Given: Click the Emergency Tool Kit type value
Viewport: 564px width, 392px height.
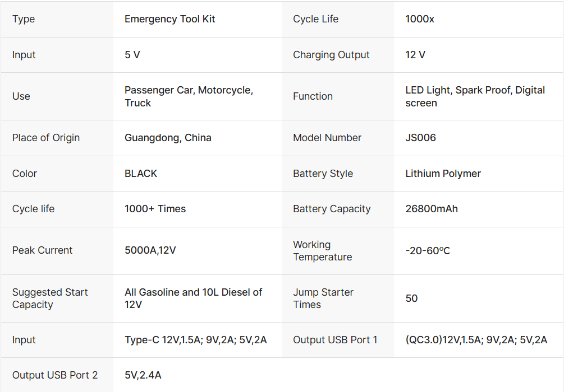Looking at the screenshot, I should point(169,19).
